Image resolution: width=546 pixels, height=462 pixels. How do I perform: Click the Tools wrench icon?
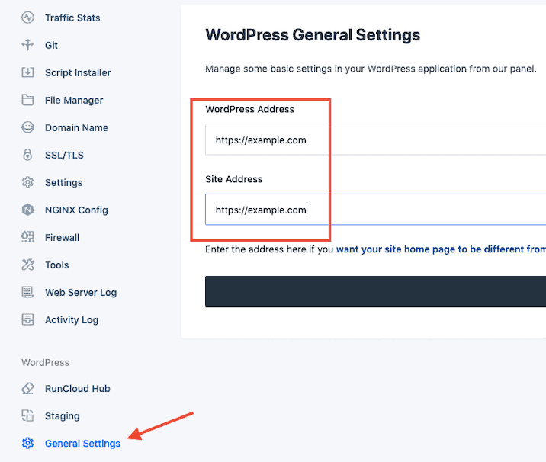(x=28, y=265)
